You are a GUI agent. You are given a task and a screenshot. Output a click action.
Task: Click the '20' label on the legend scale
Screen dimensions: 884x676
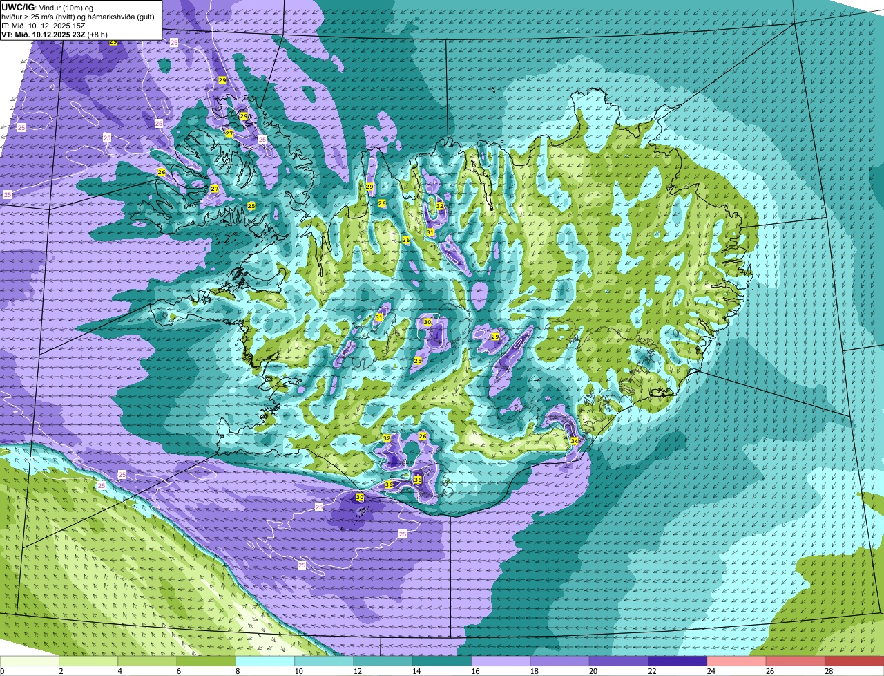(x=592, y=671)
